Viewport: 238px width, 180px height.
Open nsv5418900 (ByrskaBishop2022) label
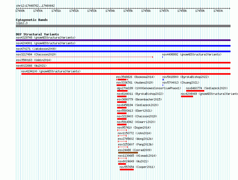[x=186, y=77]
